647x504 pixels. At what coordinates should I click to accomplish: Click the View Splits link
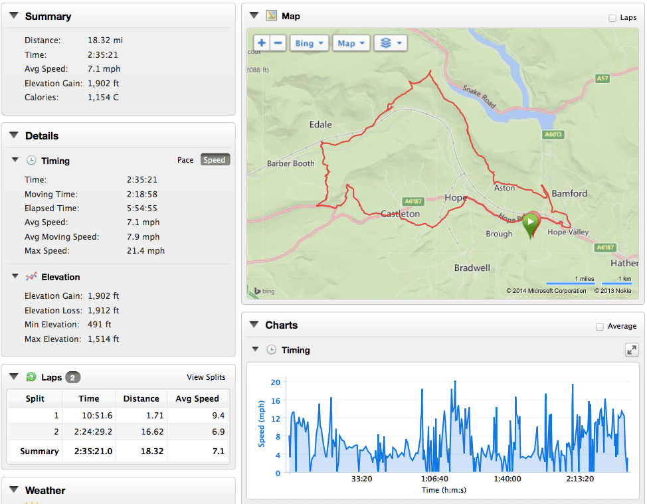tap(206, 377)
